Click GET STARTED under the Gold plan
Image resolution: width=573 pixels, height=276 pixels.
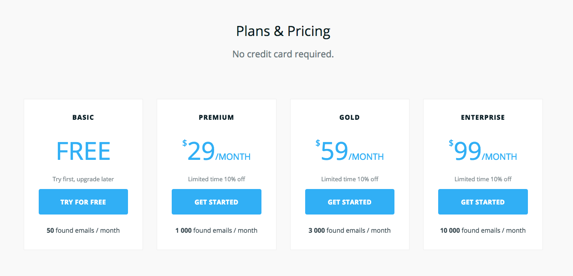[349, 201]
